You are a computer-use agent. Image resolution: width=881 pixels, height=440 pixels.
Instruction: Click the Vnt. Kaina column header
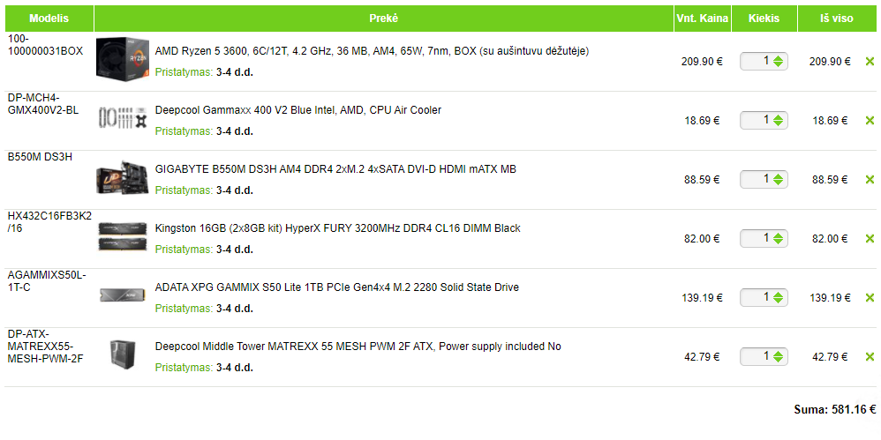[x=702, y=19]
